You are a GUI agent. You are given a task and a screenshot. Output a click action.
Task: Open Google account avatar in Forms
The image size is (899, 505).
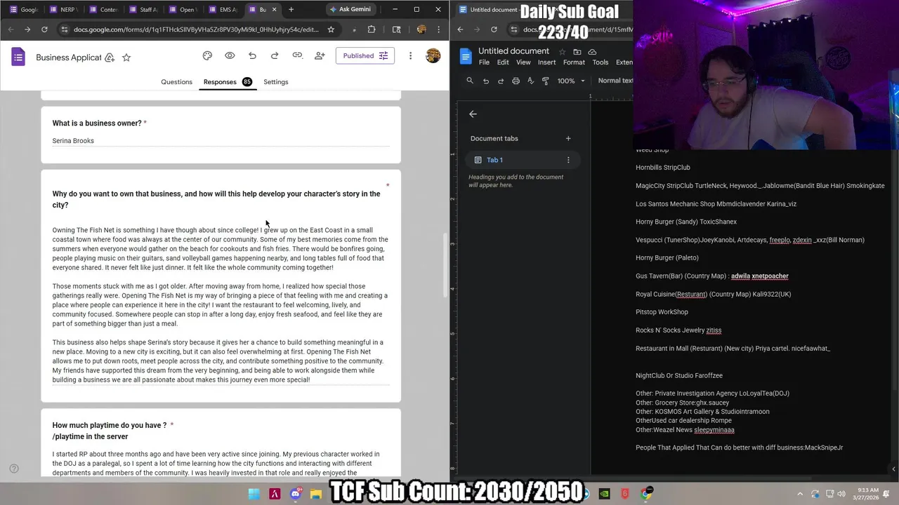pyautogui.click(x=433, y=55)
